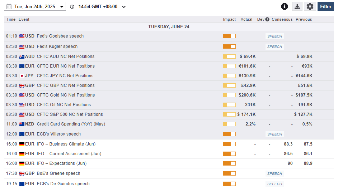Viewport: 338px width, 187px height.
Task: Click the New Zealand flag on the NZD row
Action: pos(22,124)
